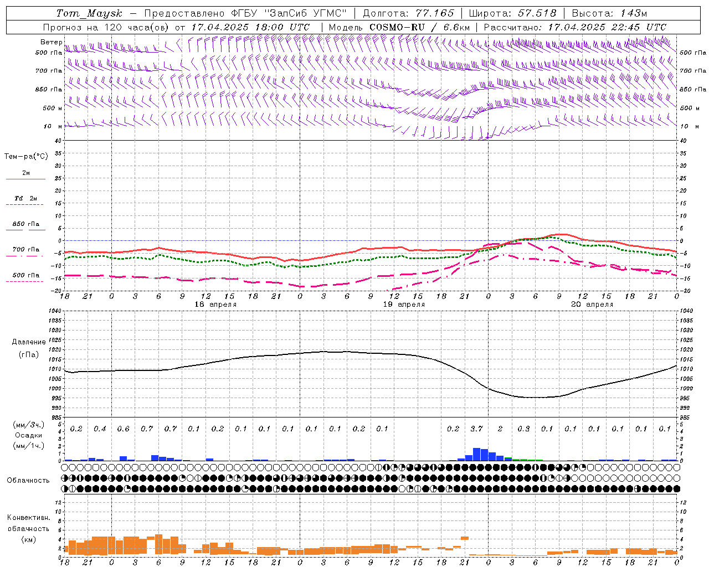Click the 0.3 precipitation total
The height and width of the screenshot is (567, 709).
pyautogui.click(x=523, y=429)
